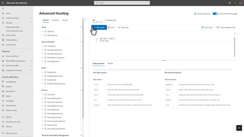Open Submissions in sidebar
244x137 pixels.
coord(10,91)
